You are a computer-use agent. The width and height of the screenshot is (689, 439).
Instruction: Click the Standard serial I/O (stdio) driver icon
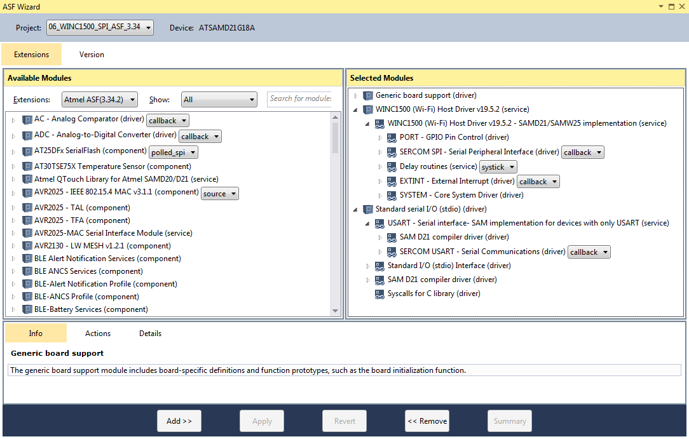coord(368,210)
